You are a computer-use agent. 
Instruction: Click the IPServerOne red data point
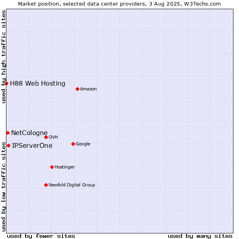(9, 146)
